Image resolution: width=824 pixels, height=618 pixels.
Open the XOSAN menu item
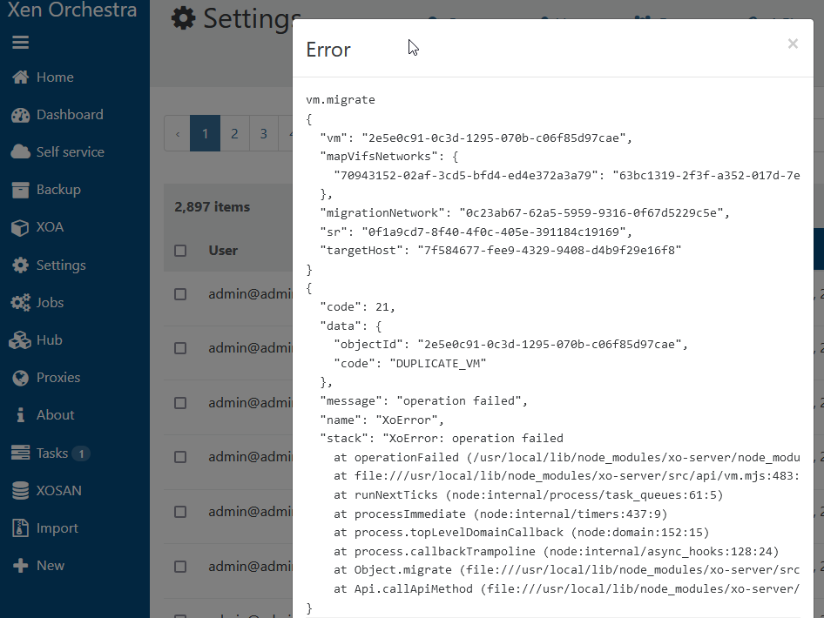pos(59,490)
